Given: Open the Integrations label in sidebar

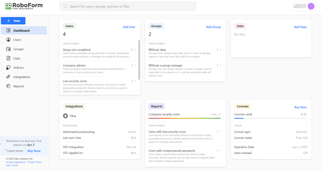Looking at the screenshot, I should point(22,77).
